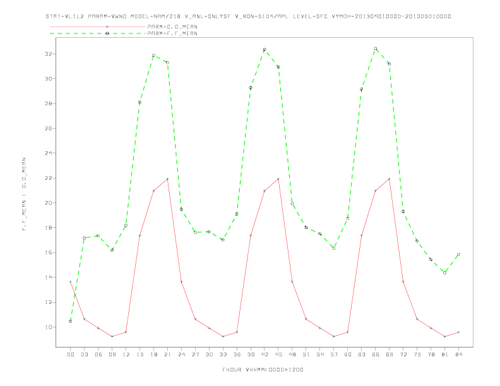Click the y-axis tick label 28

[x=48, y=103]
